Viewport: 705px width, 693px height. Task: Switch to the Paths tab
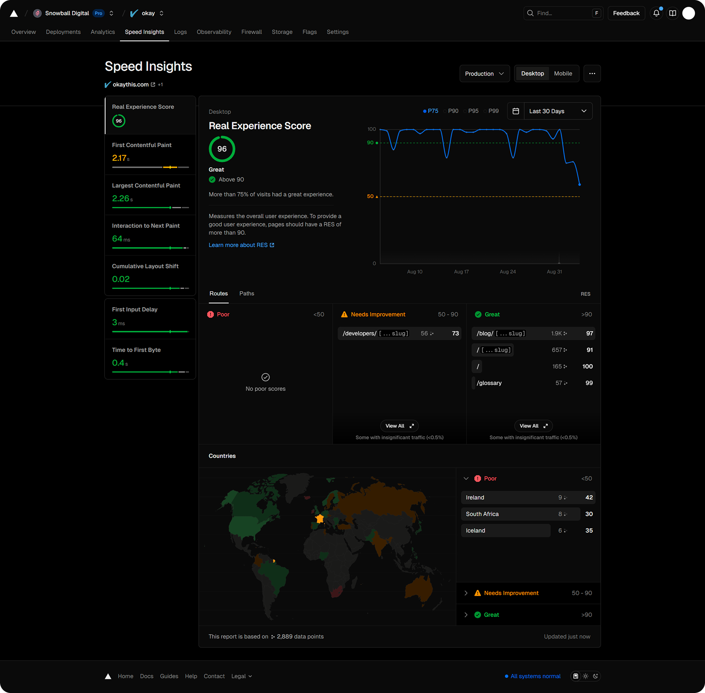(x=246, y=293)
